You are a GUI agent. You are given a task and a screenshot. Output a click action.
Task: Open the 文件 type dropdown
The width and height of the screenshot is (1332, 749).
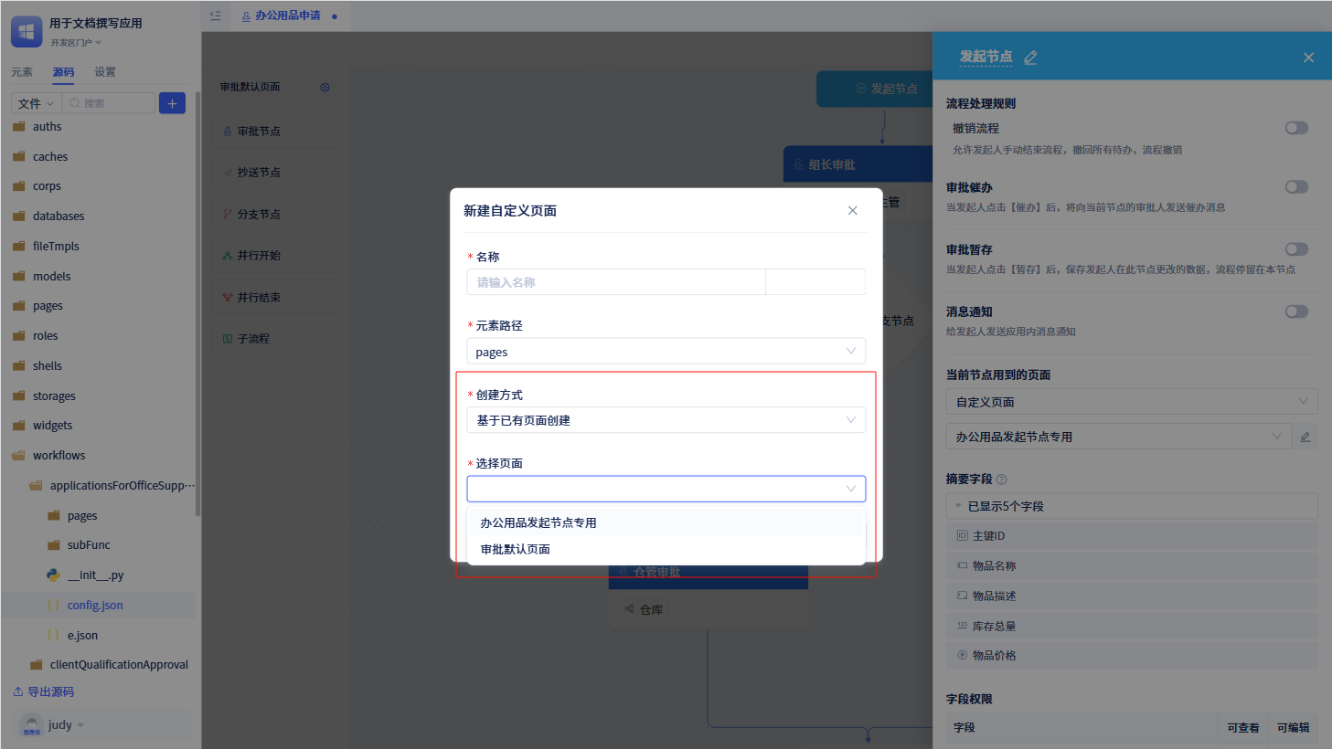[x=37, y=103]
